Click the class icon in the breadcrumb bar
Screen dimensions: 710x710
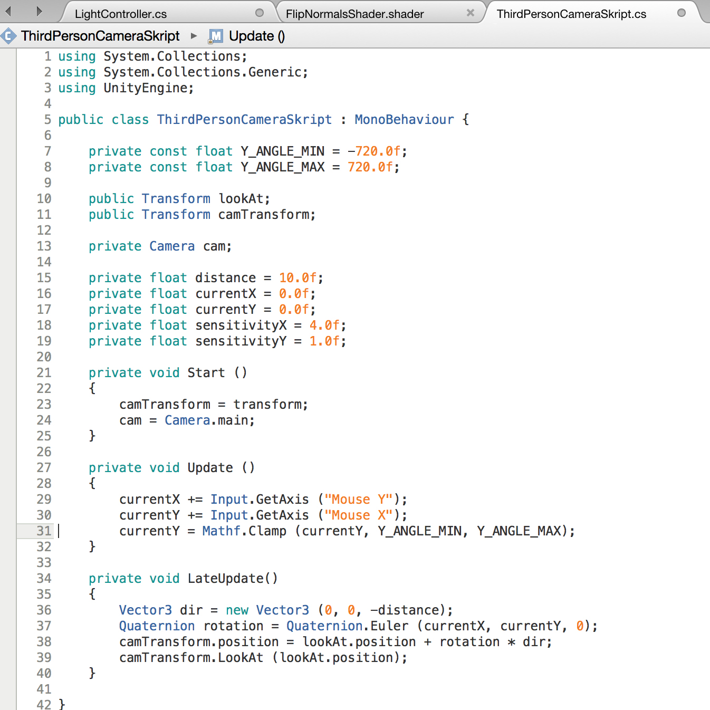(8, 36)
